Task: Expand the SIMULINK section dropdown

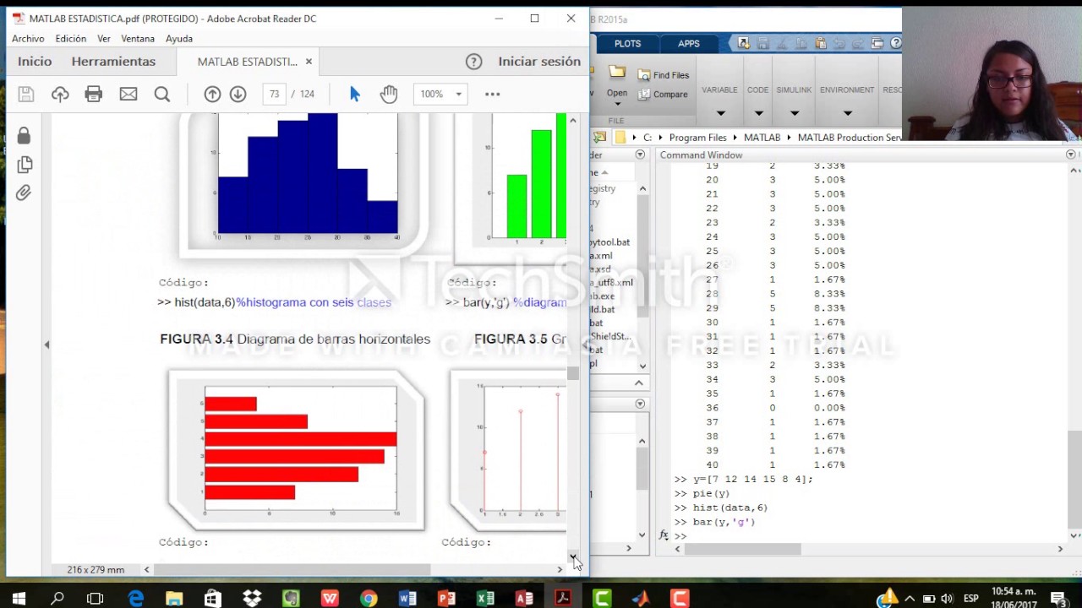Action: [x=794, y=113]
